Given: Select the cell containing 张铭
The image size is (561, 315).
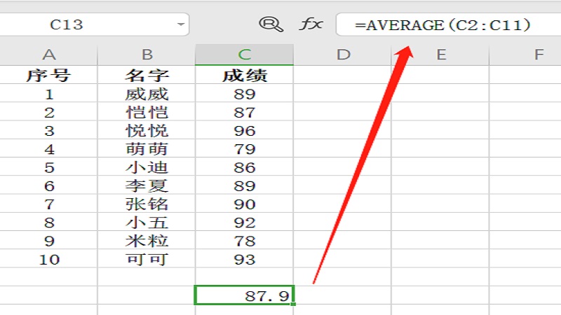Looking at the screenshot, I should click(x=147, y=204).
